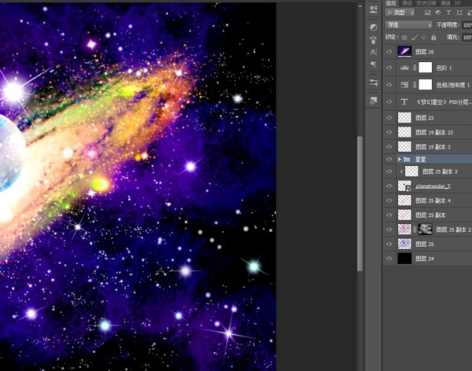Click the clipping arrow on 图层 25 副本 3
Viewport: 472px width, 371px height.
point(401,171)
